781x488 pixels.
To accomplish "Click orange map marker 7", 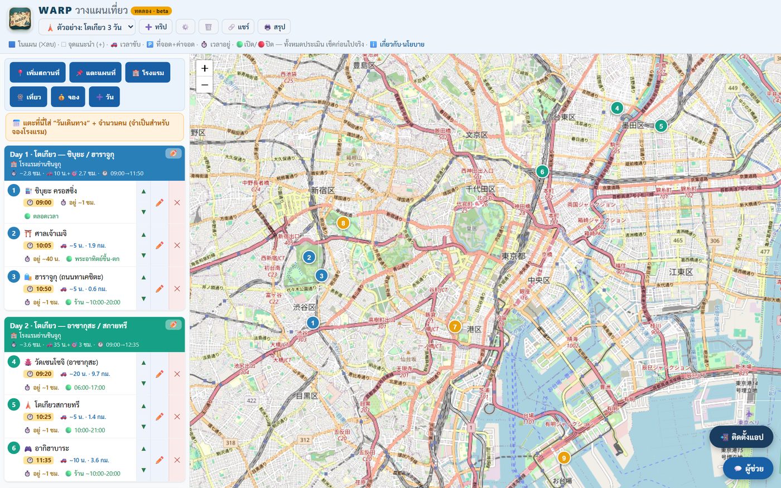I will (x=455, y=327).
